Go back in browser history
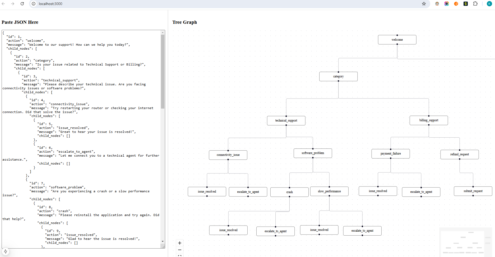This screenshot has height=257, width=495. [3, 4]
